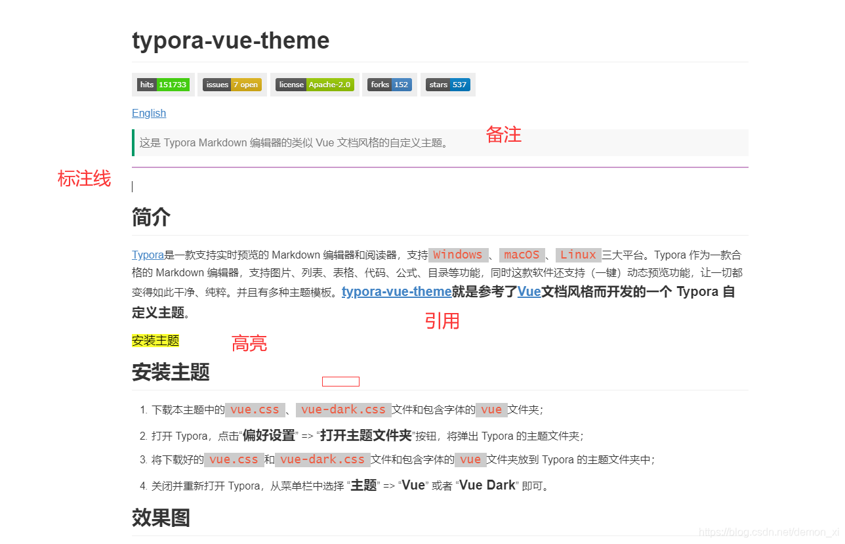
Task: Click the stars 537 badge
Action: point(447,84)
